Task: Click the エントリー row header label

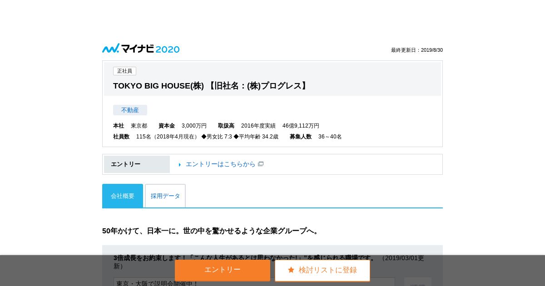Action: click(137, 164)
